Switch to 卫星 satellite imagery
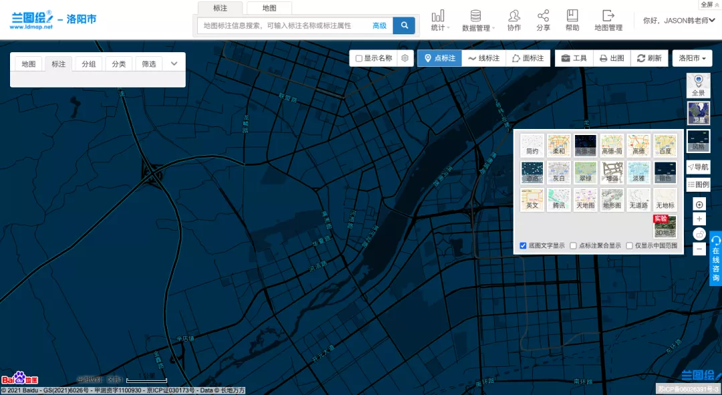Screen dimensions: 722x395 [x=698, y=113]
